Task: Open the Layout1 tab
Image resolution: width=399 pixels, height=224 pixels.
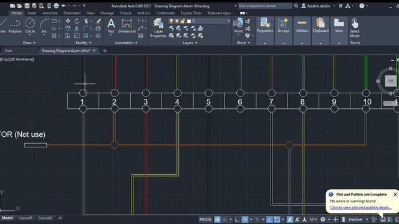Action: tap(26, 218)
